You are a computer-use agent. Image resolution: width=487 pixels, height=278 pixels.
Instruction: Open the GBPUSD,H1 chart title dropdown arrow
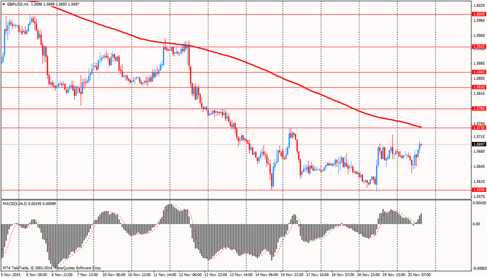[x=3, y=4]
